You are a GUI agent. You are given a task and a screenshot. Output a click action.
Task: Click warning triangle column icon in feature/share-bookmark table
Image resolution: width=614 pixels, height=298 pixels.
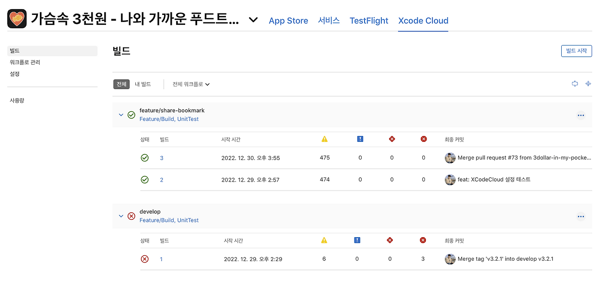(x=325, y=139)
